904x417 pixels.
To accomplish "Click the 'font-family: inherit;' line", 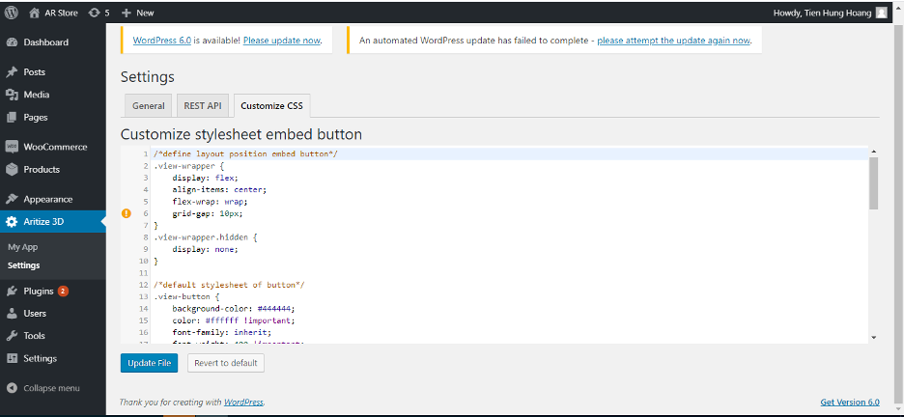I will click(x=221, y=332).
